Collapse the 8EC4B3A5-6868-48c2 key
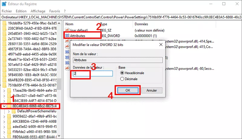The height and width of the screenshot is (139, 242). pyautogui.click(x=4, y=106)
